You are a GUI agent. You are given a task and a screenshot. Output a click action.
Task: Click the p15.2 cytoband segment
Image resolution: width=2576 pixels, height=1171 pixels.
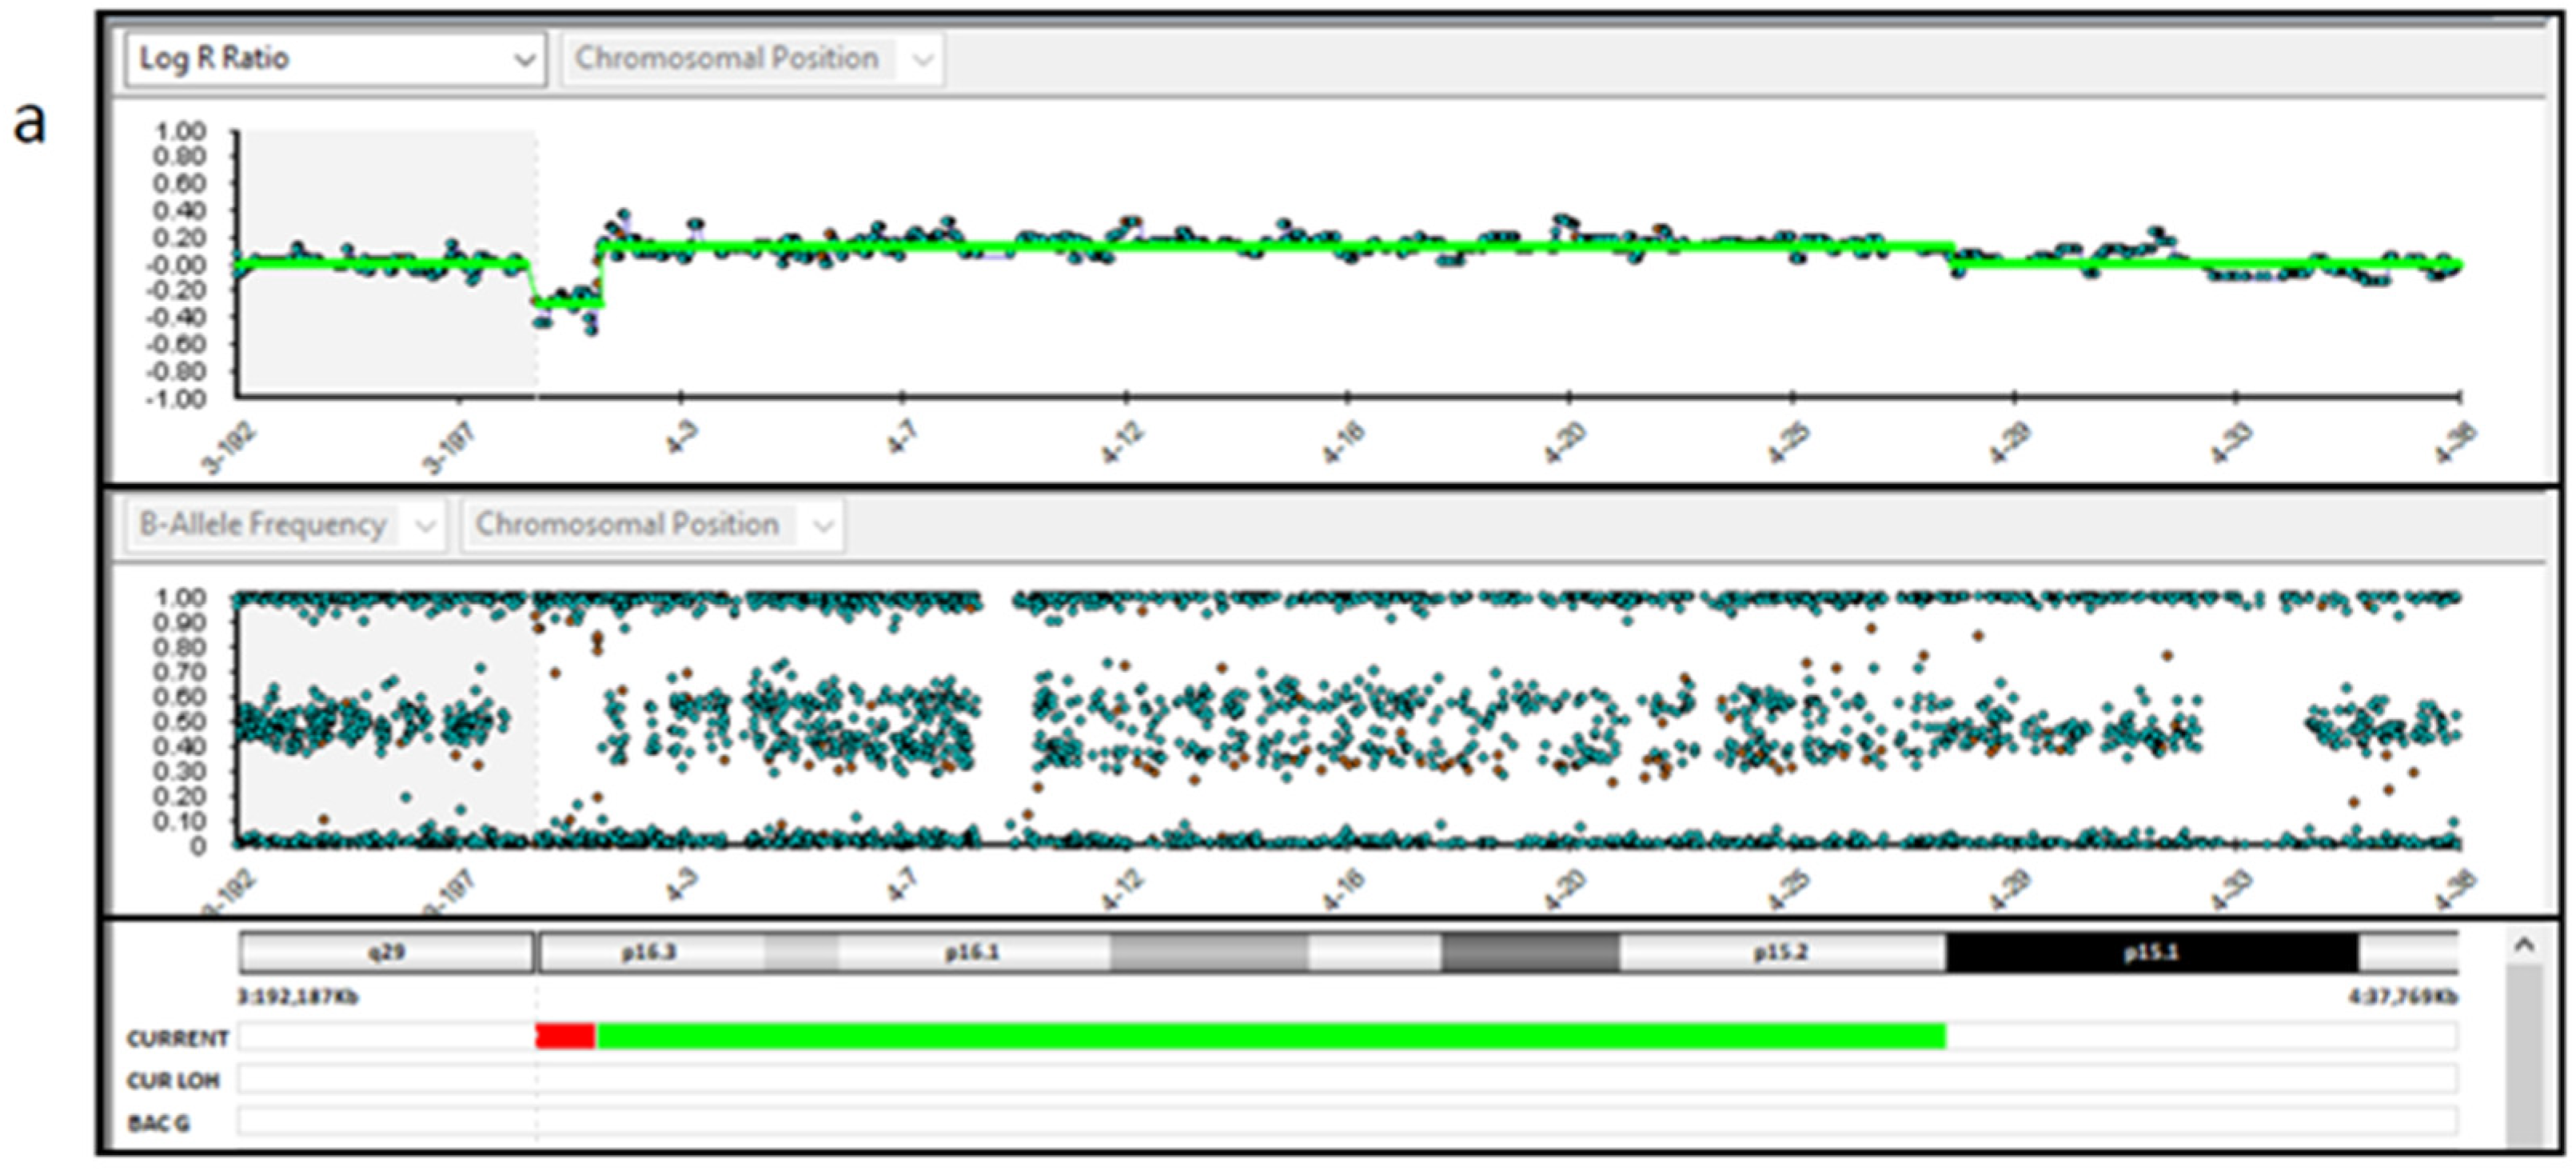coord(1782,952)
